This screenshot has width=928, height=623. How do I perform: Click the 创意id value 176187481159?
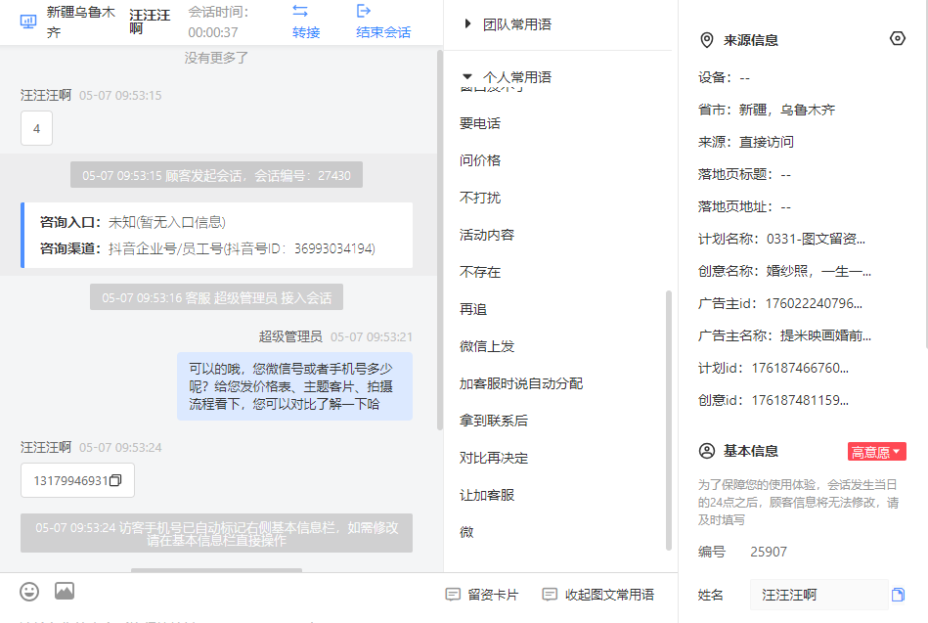pyautogui.click(x=800, y=400)
